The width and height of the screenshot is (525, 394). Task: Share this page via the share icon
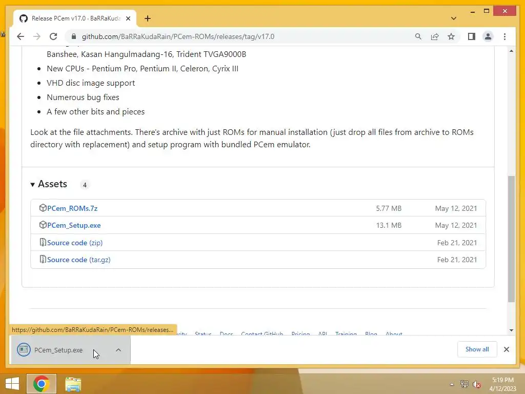click(x=435, y=36)
